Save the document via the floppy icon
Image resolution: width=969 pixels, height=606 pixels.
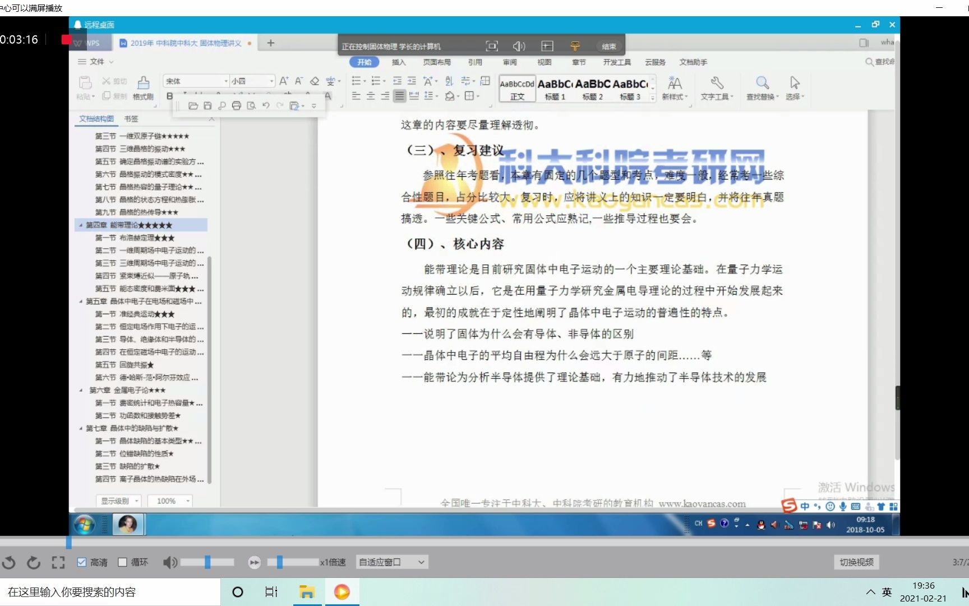pyautogui.click(x=207, y=105)
